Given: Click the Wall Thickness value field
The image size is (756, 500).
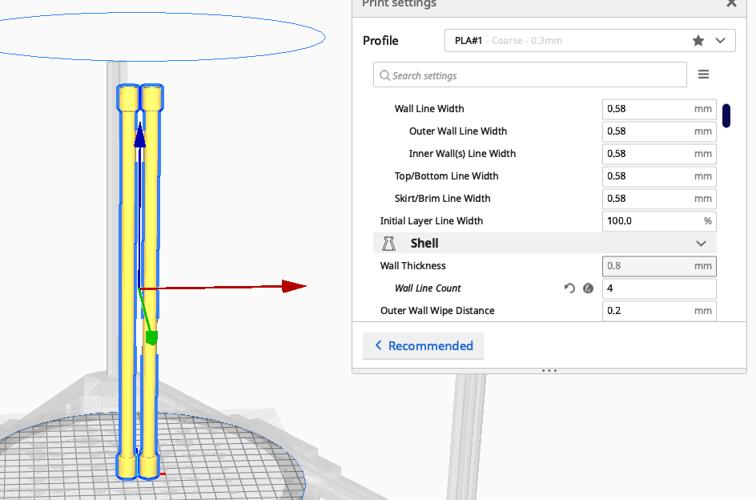Looking at the screenshot, I should tap(659, 266).
